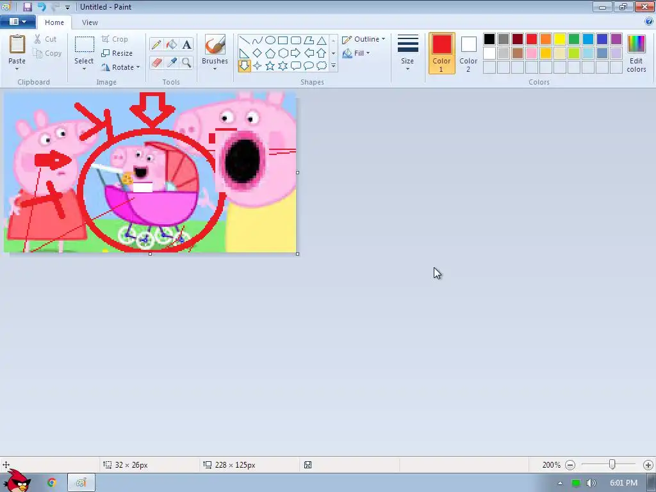Choose the Up arrow shape
This screenshot has width=656, height=492.
tap(322, 53)
